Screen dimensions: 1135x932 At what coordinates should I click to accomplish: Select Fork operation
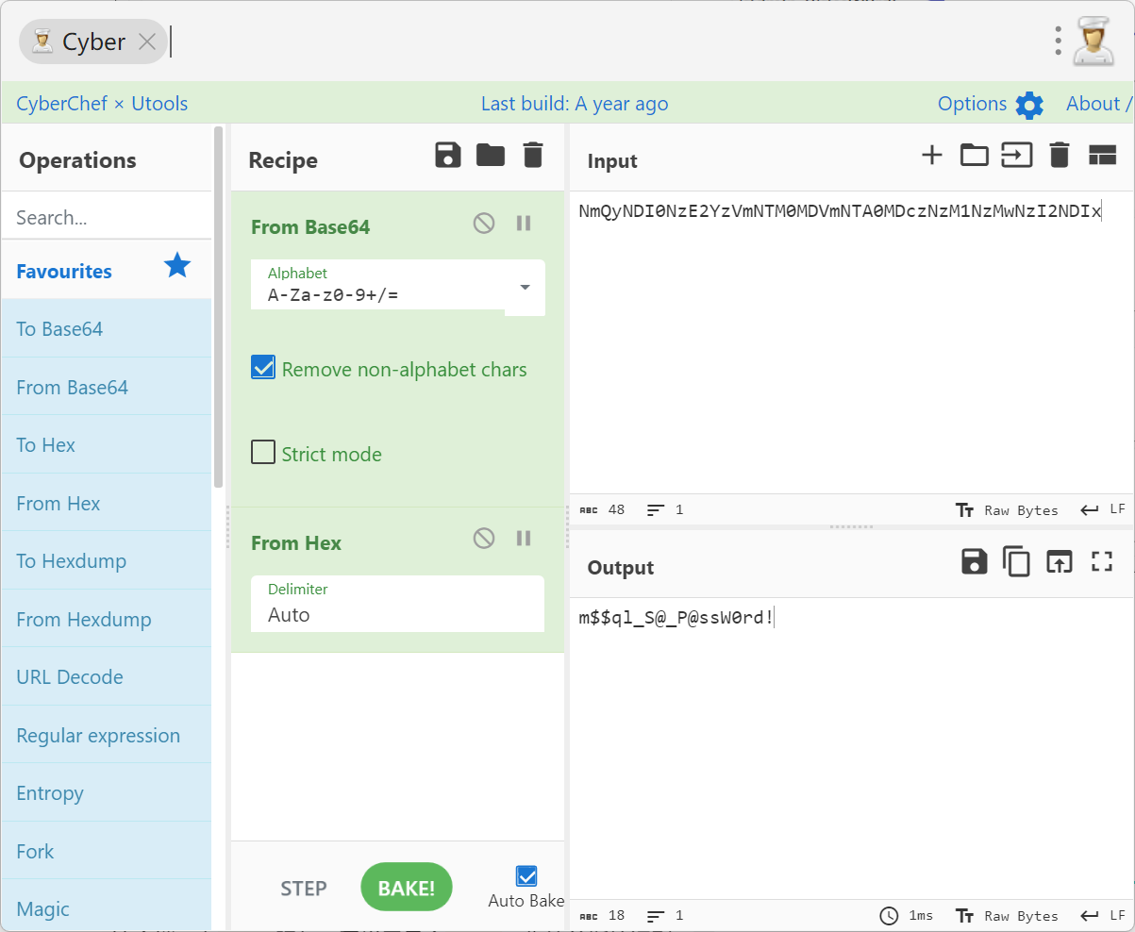[x=107, y=851]
